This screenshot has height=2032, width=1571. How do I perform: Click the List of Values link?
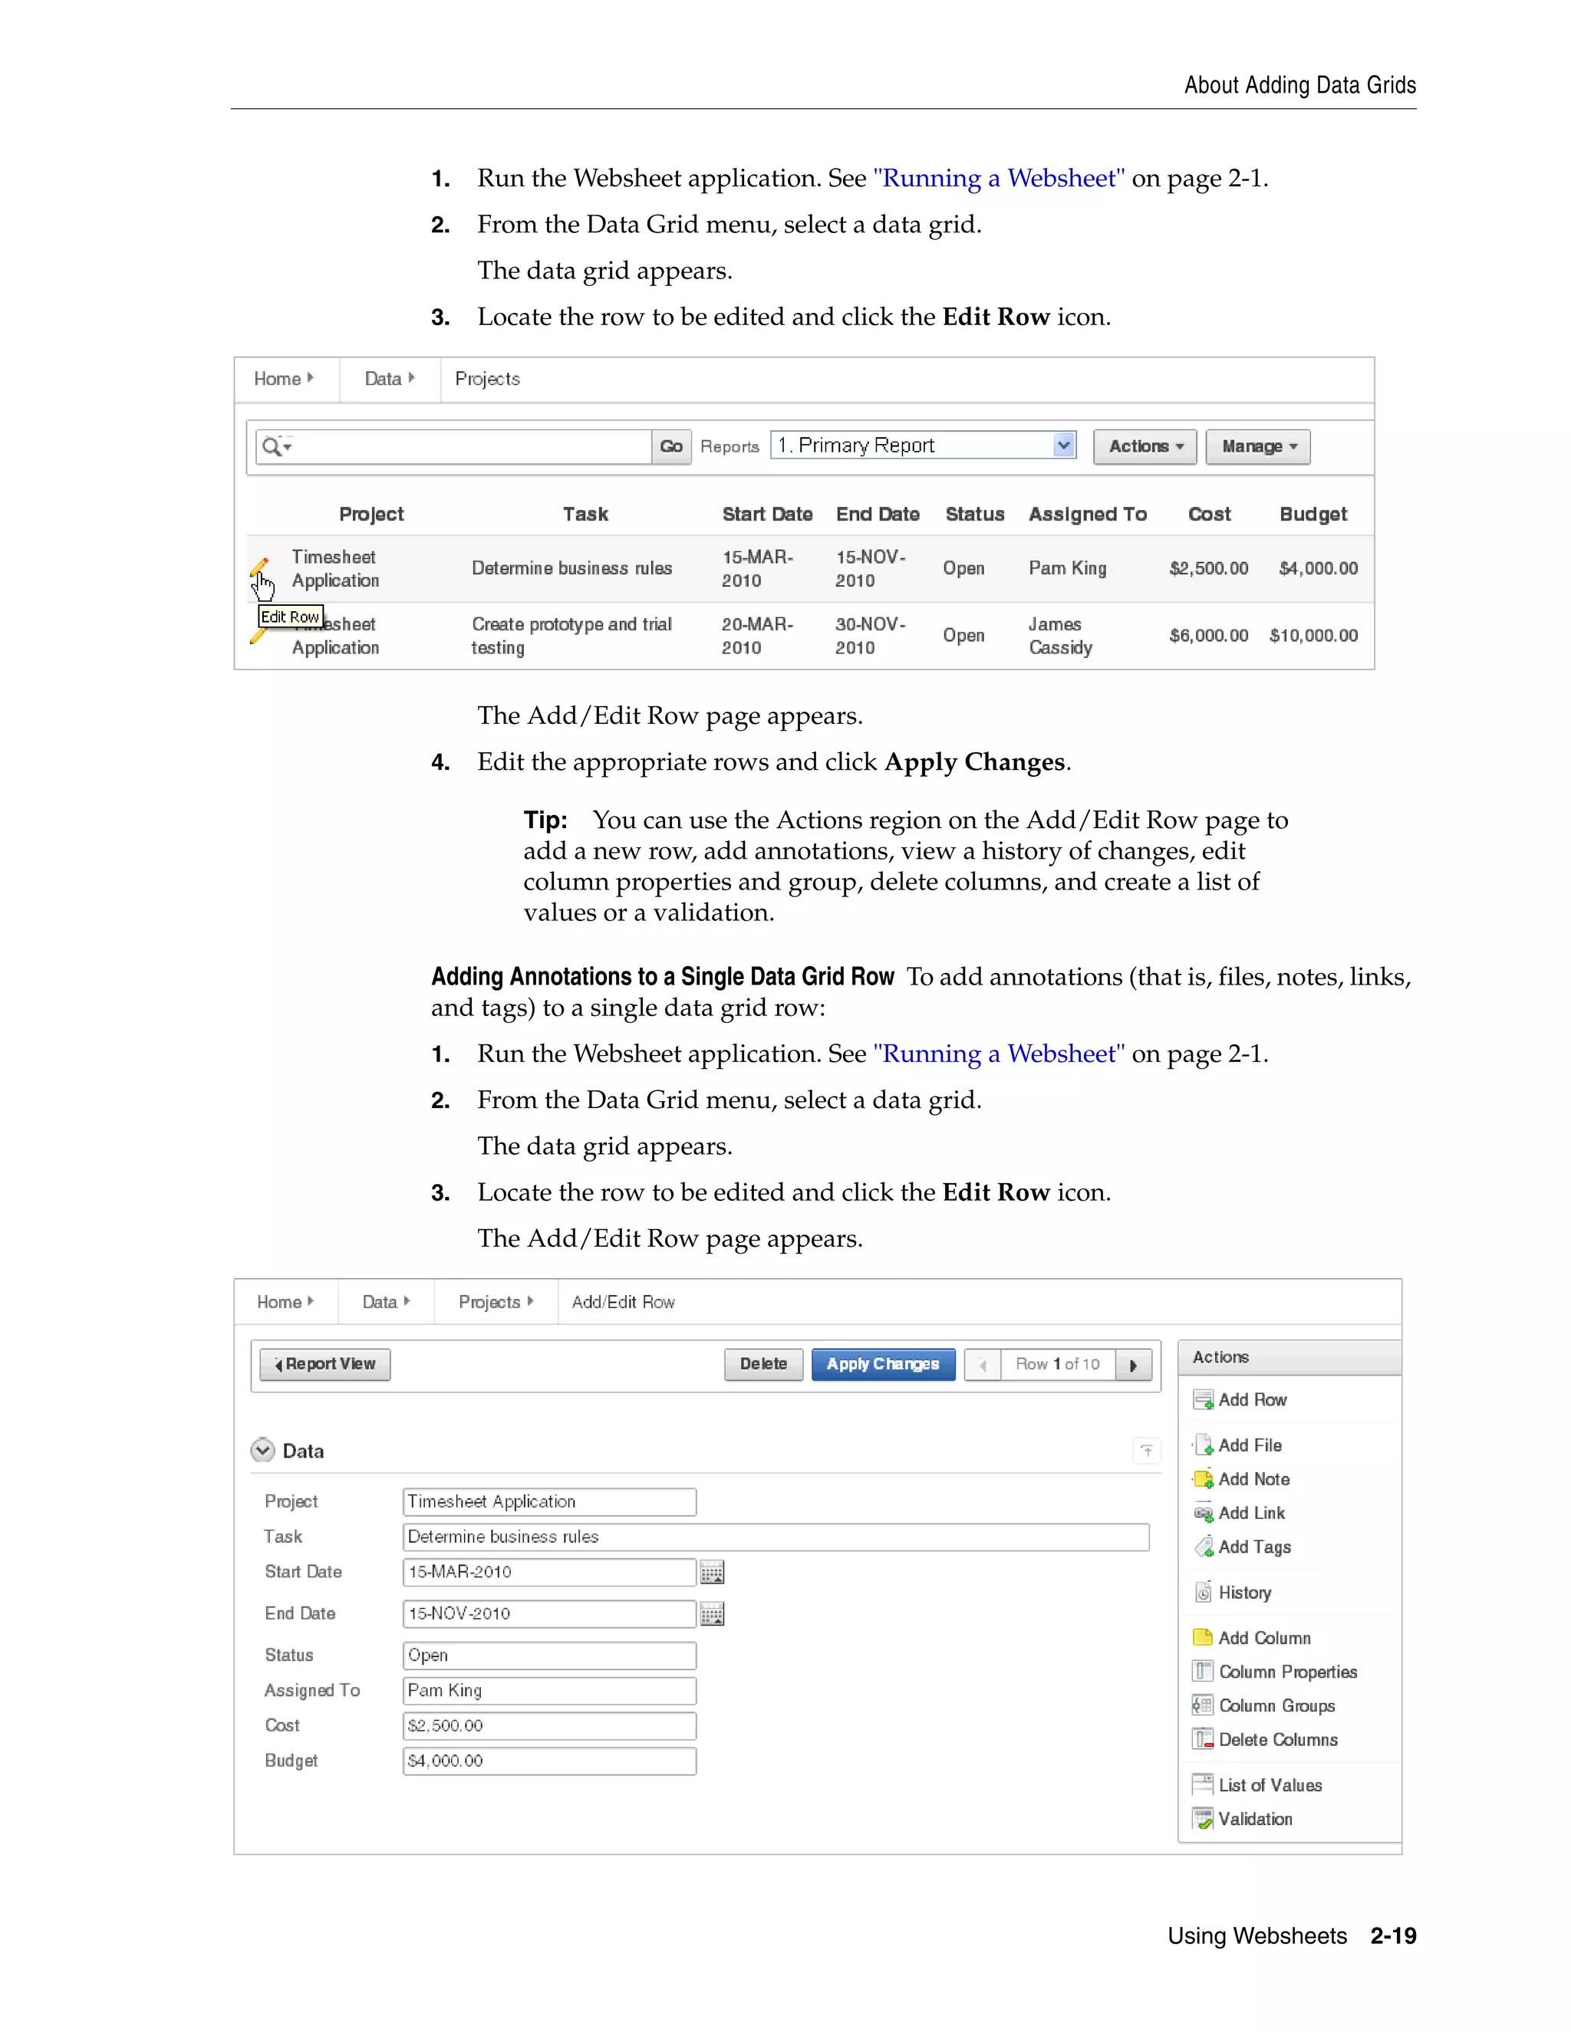[x=1270, y=1785]
